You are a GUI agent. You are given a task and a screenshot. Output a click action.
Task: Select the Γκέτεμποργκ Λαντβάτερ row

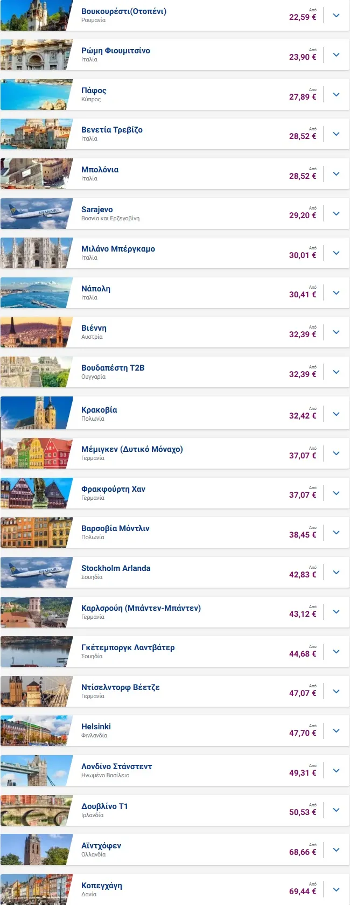tap(175, 652)
